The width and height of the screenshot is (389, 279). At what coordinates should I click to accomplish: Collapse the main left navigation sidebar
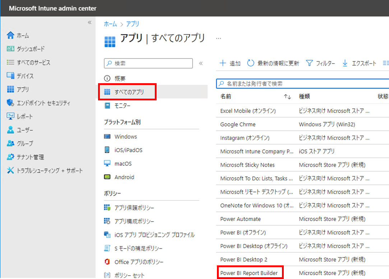click(89, 23)
